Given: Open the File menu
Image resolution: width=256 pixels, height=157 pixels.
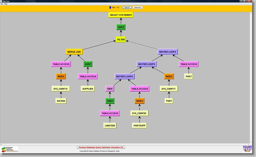Looking at the screenshot, I should pos(2,4).
